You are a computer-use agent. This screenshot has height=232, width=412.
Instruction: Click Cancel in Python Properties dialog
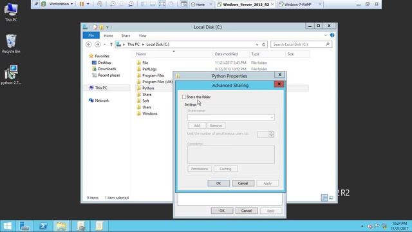(x=246, y=211)
